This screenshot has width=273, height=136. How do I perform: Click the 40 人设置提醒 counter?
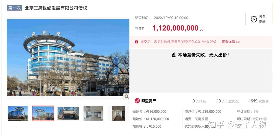pos(227,101)
